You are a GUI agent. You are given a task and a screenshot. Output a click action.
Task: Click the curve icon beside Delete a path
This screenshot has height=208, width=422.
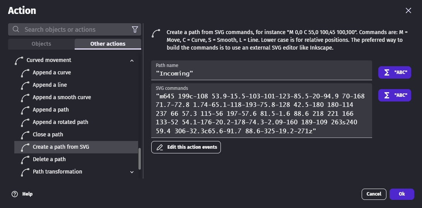[26, 160]
